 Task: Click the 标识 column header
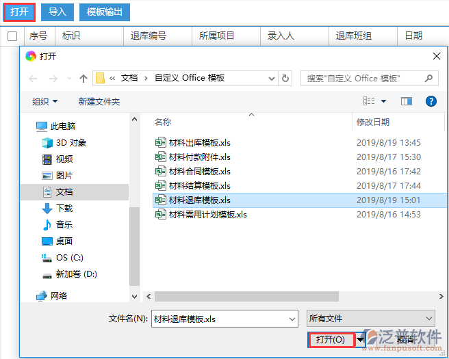point(71,36)
